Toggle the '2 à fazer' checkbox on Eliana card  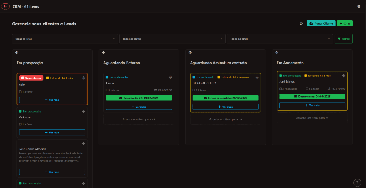107,90
